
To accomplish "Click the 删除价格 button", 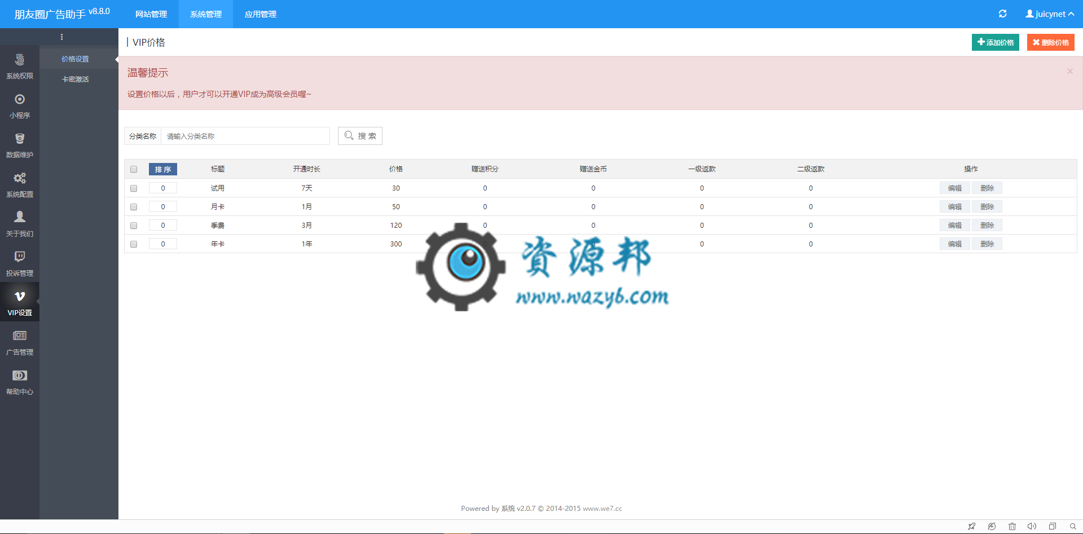I will (x=1051, y=42).
